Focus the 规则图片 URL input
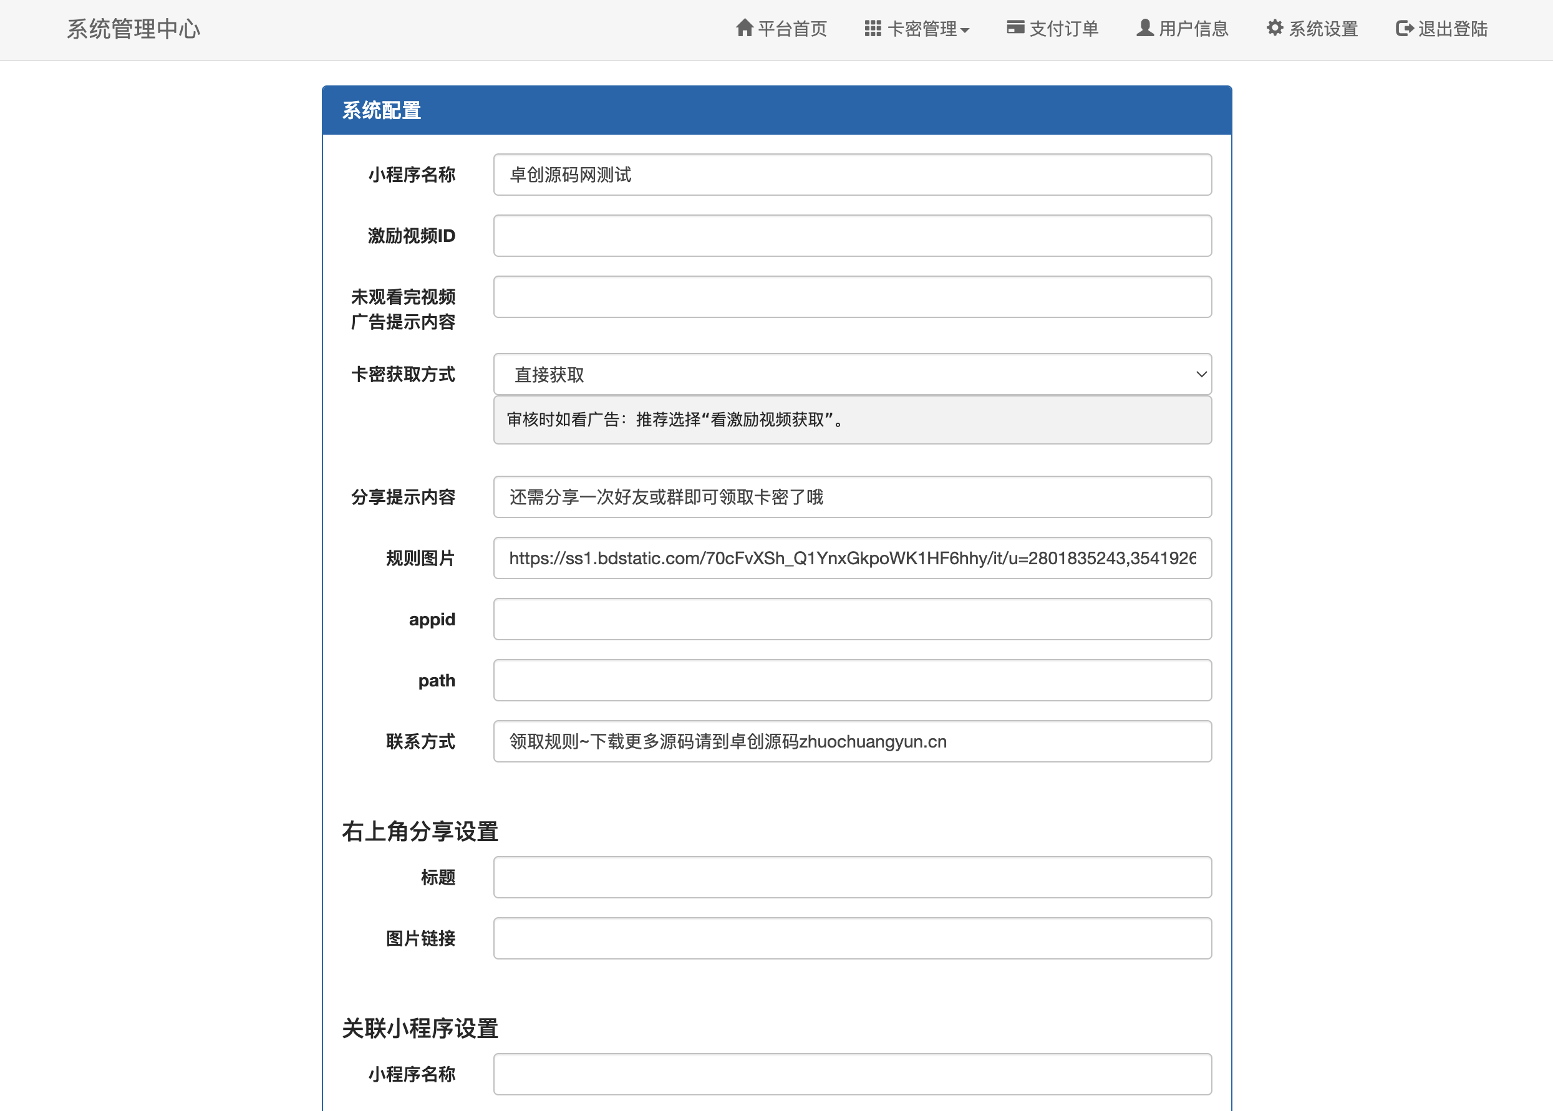This screenshot has height=1111, width=1553. pos(852,557)
